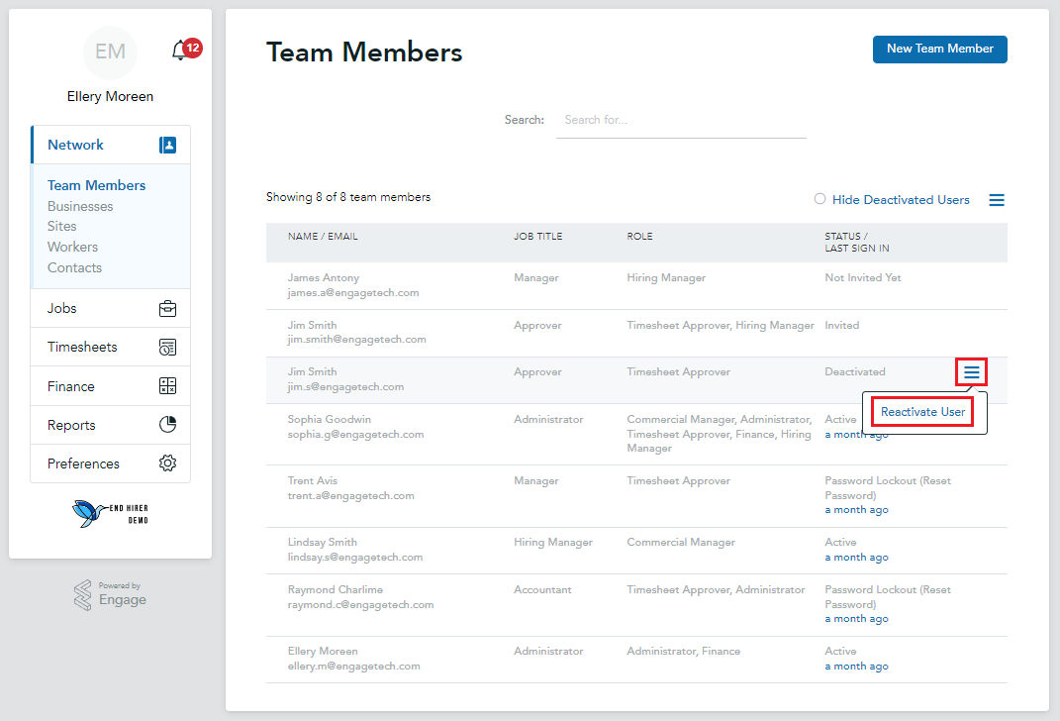Open the Finance section
Viewport: 1060px width, 721px height.
(111, 386)
